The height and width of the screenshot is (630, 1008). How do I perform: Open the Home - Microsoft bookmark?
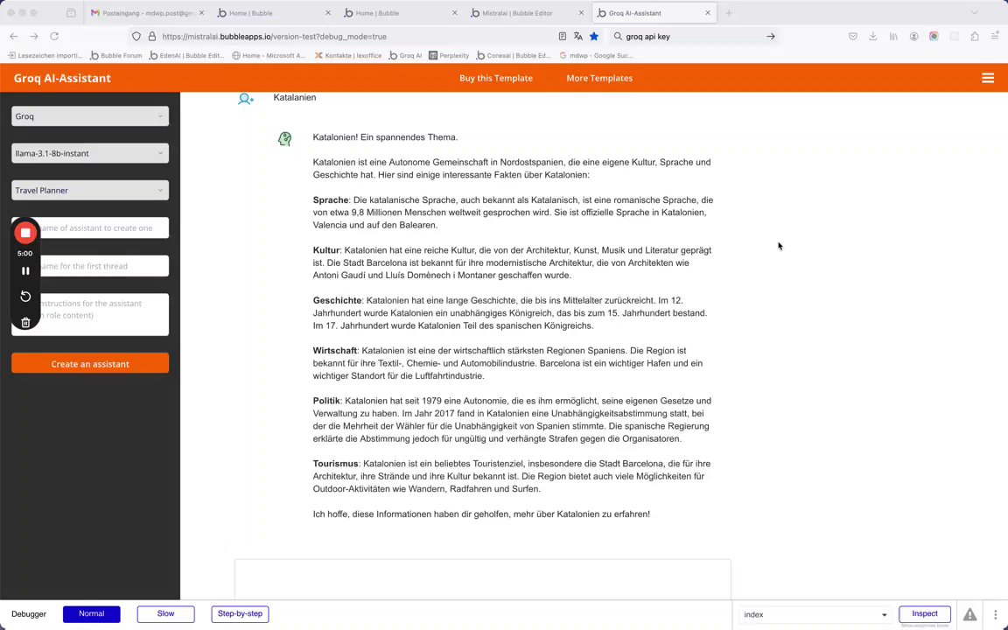269,55
